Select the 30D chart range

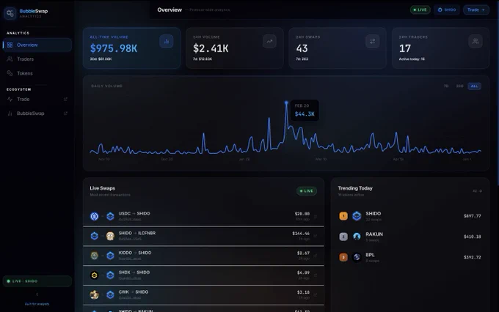pyautogui.click(x=459, y=86)
